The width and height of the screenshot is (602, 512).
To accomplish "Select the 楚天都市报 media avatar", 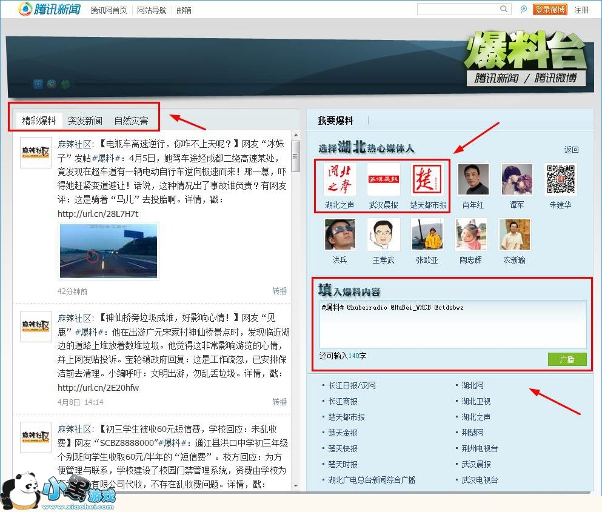I will coord(427,179).
